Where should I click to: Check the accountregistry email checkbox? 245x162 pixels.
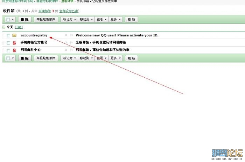[x=8, y=35]
